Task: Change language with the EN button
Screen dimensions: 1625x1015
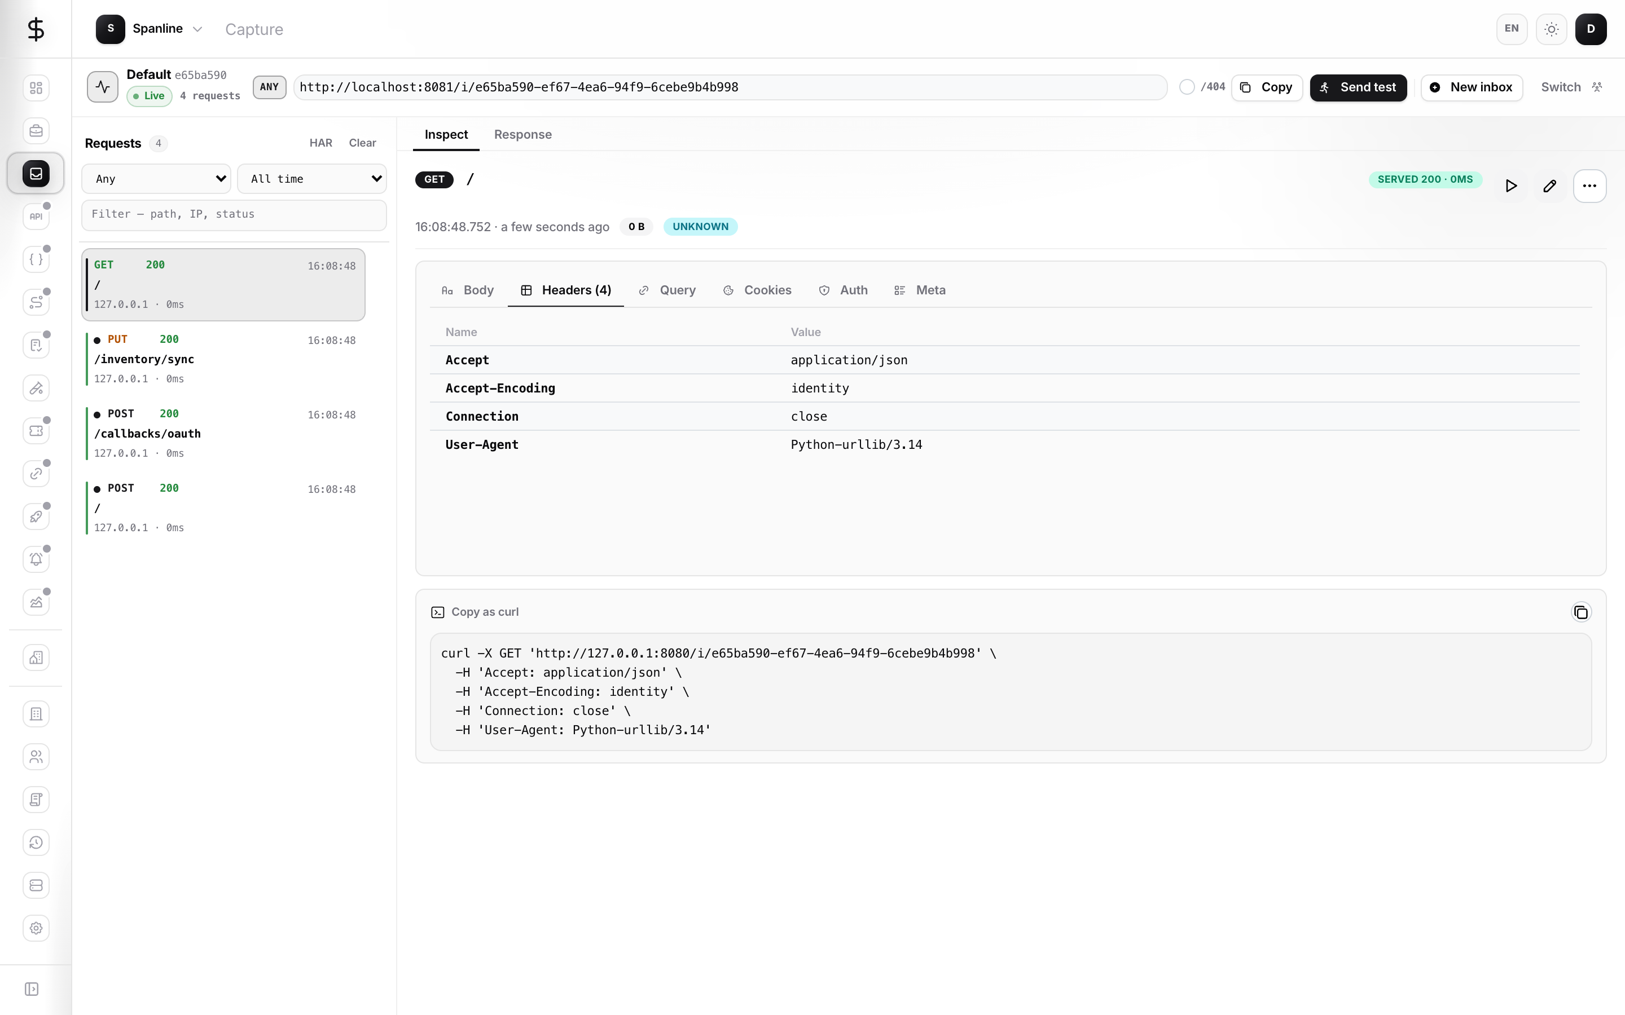Action: (x=1512, y=29)
